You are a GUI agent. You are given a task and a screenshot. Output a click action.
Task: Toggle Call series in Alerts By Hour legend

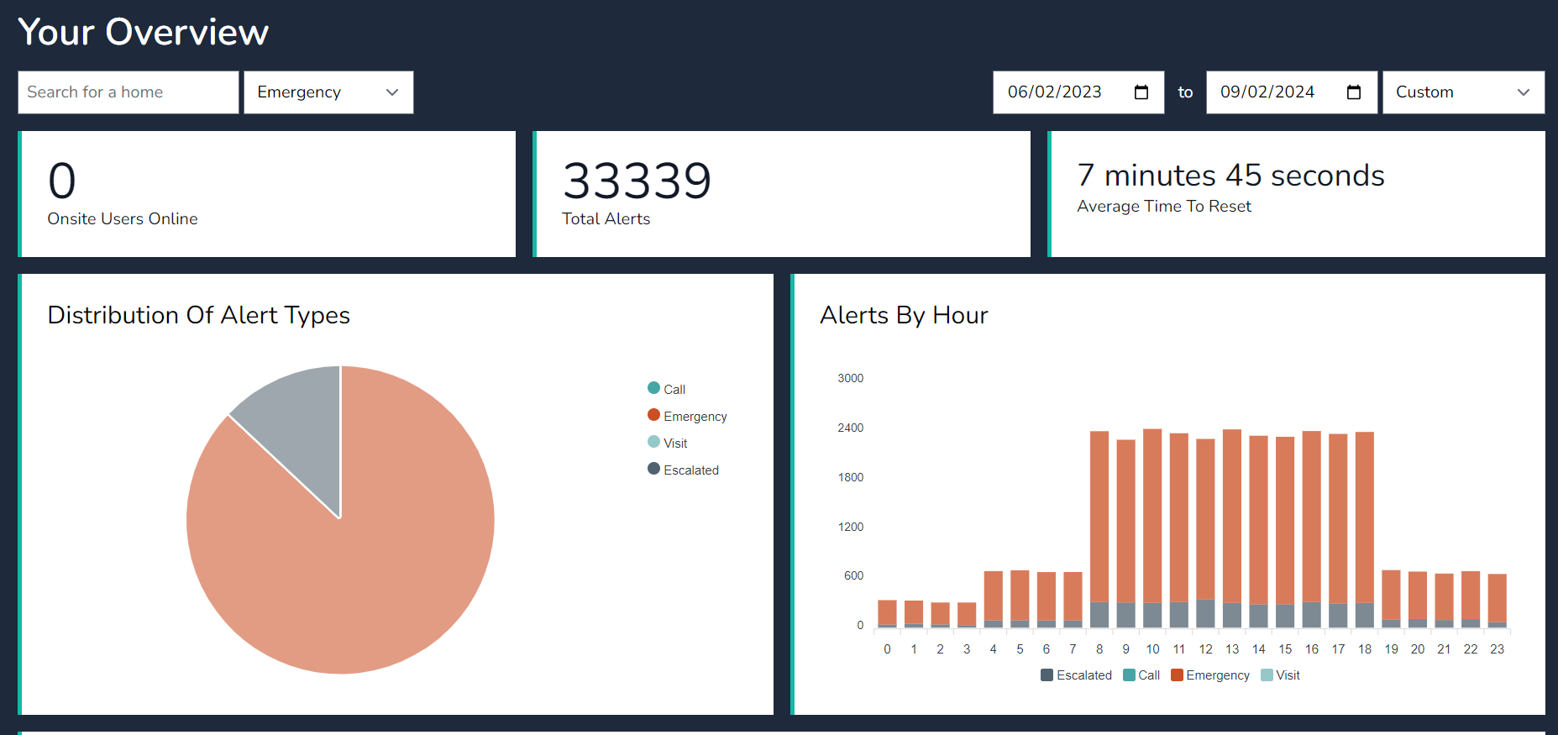pyautogui.click(x=1141, y=675)
